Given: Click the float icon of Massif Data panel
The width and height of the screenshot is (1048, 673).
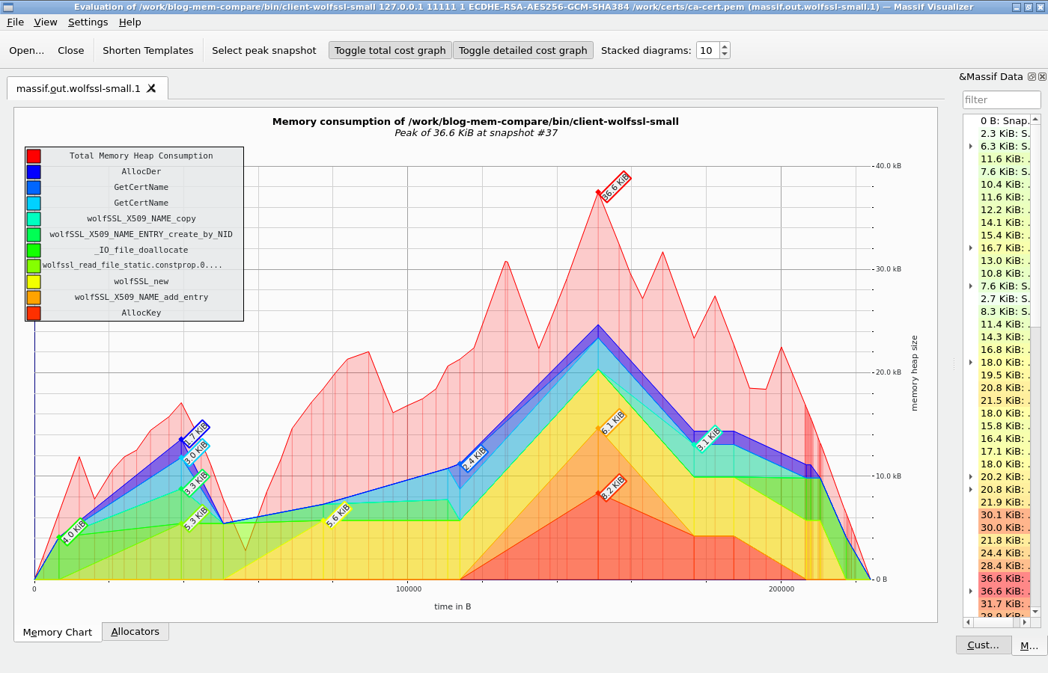Looking at the screenshot, I should [1032, 76].
